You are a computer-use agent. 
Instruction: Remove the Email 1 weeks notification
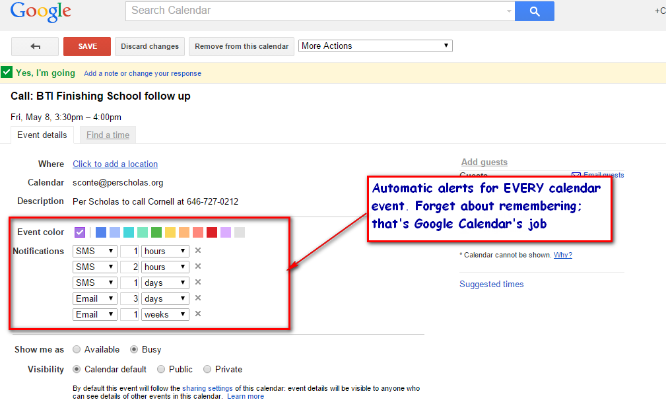point(198,314)
